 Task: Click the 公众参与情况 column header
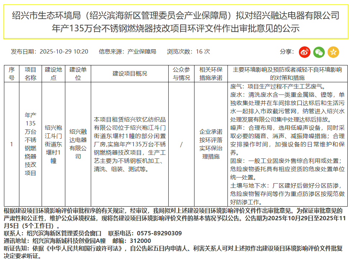pyautogui.click(x=181, y=74)
